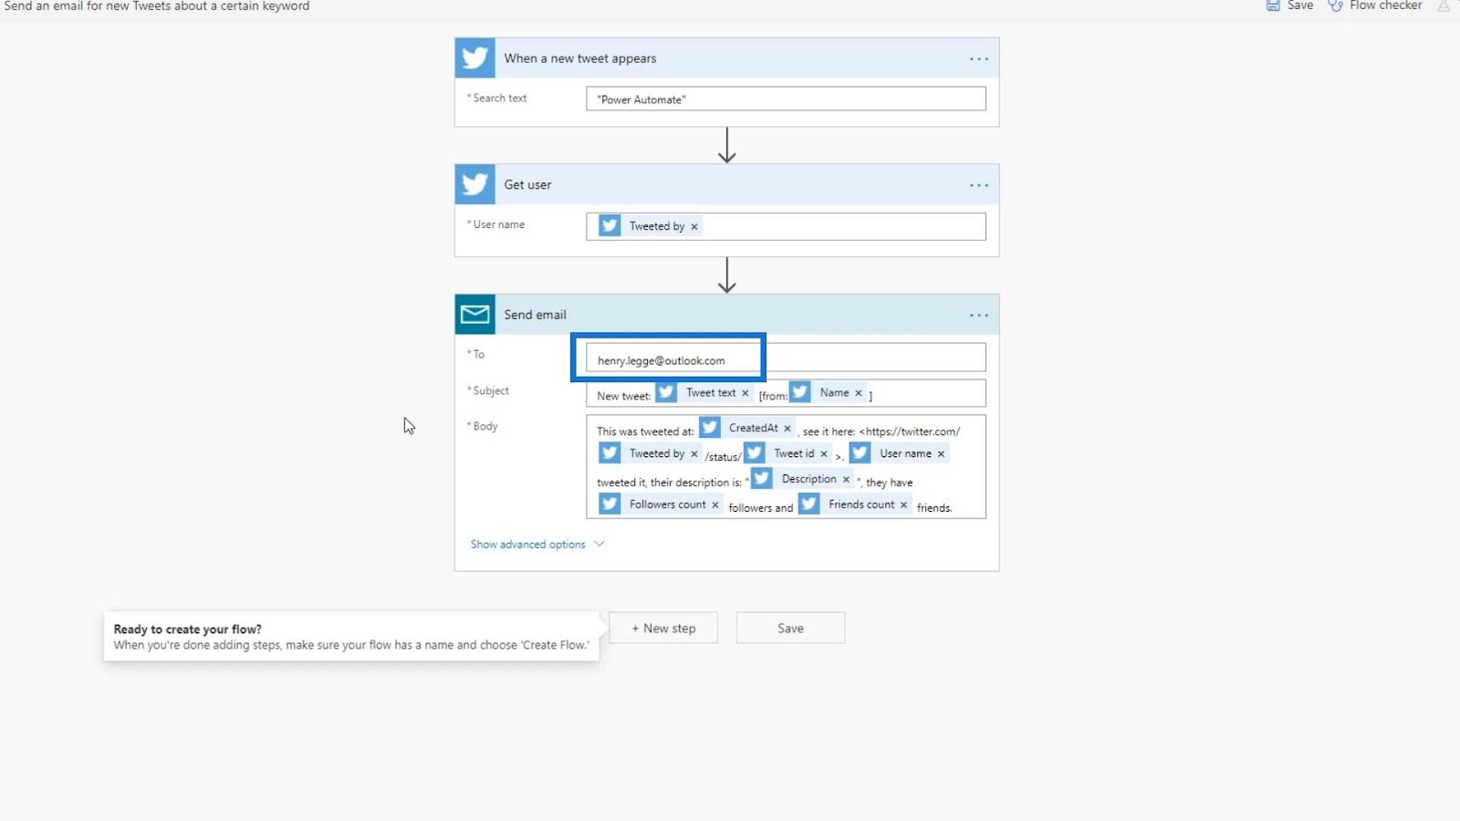The width and height of the screenshot is (1460, 821).
Task: Click inside the User name field of Get user
Action: click(x=786, y=226)
